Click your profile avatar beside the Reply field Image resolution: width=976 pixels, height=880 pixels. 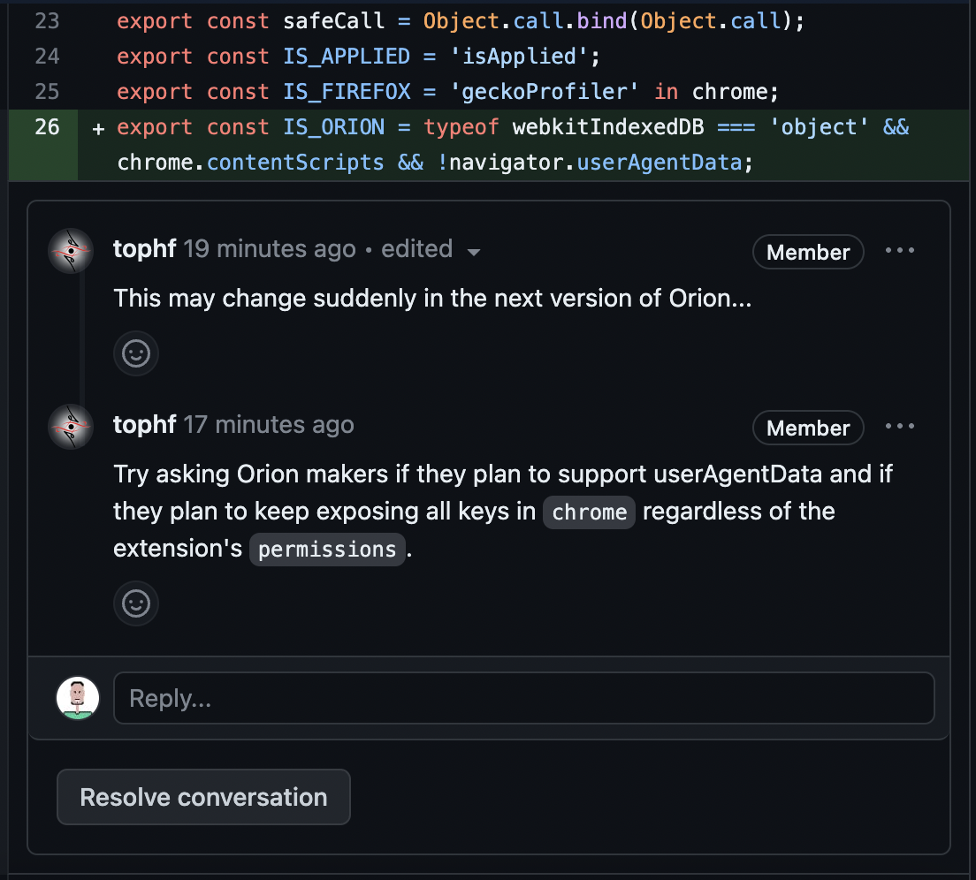point(78,698)
